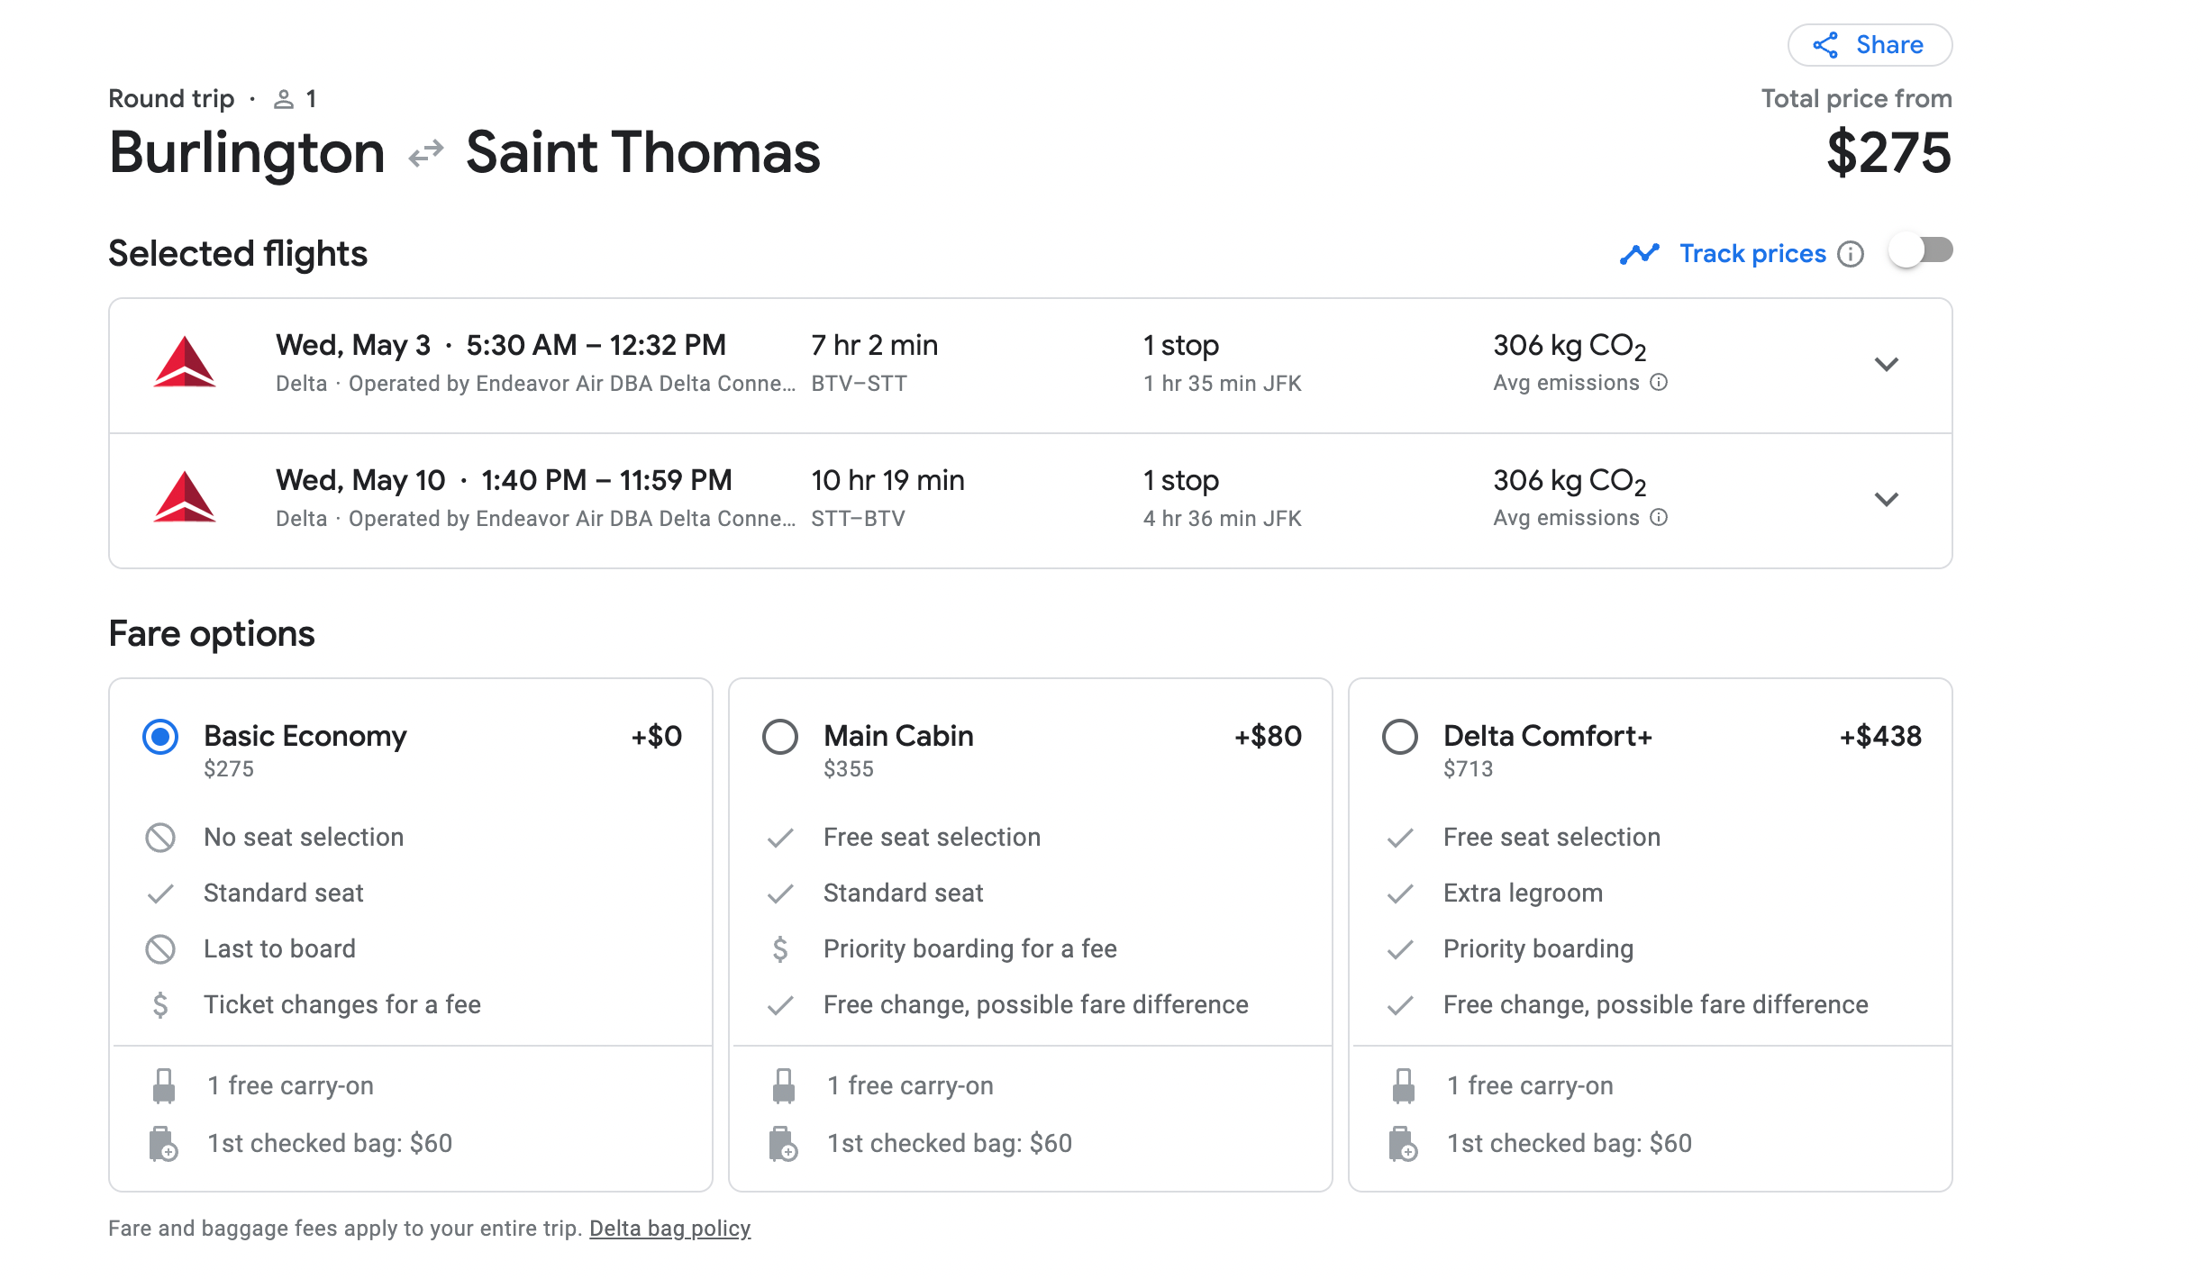The width and height of the screenshot is (2202, 1279).
Task: Click the Main Cabin +$80 price
Action: [1268, 737]
